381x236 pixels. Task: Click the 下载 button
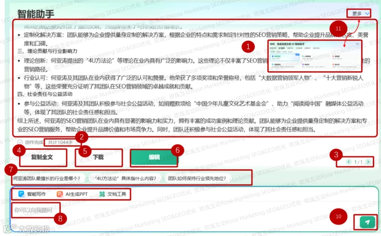point(98,157)
